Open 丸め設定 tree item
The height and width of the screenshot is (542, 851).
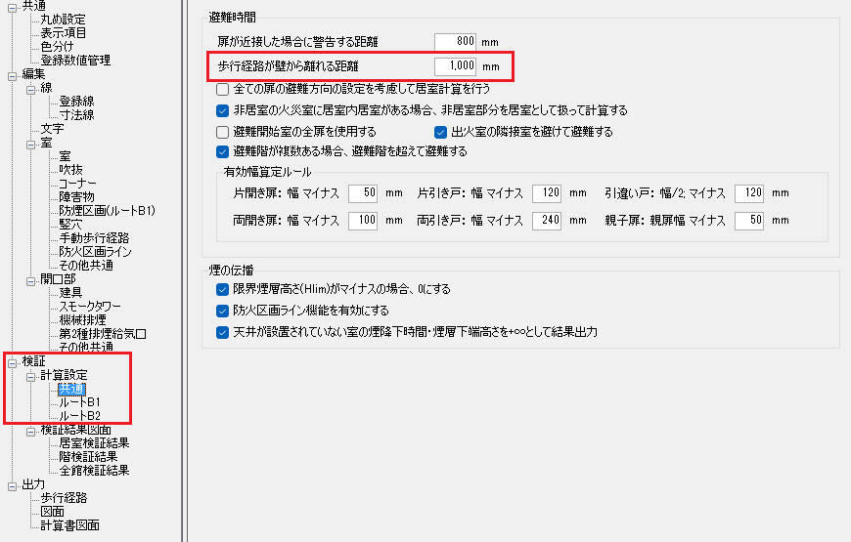click(63, 20)
